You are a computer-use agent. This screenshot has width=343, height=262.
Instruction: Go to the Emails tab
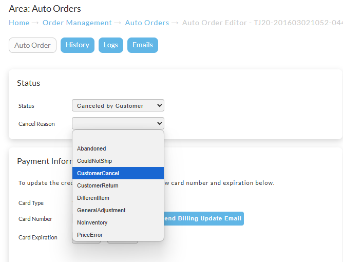tap(143, 45)
